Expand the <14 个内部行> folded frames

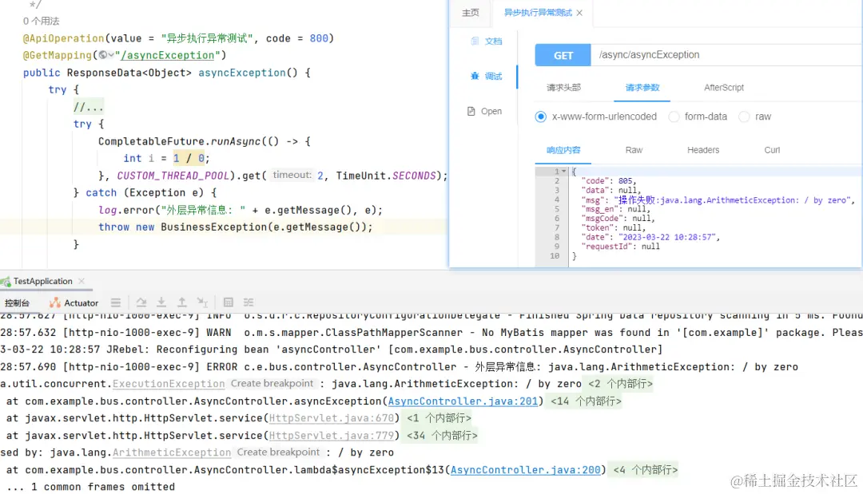[x=586, y=401]
